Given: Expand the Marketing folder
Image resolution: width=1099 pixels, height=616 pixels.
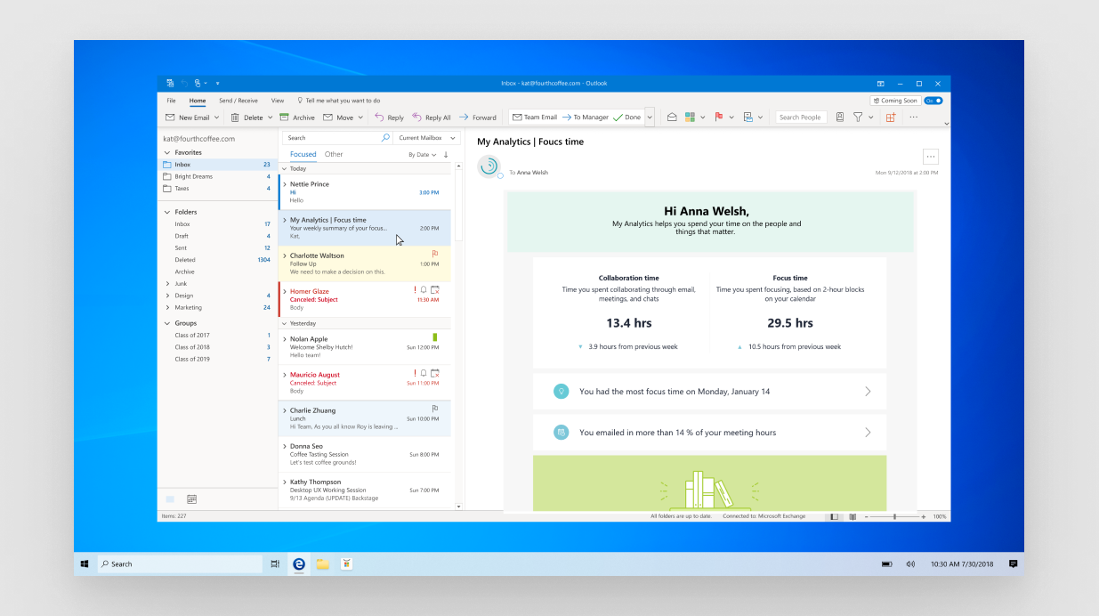Looking at the screenshot, I should coord(166,307).
